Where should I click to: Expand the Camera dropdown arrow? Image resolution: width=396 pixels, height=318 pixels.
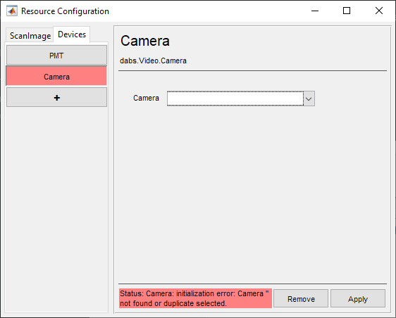[309, 98]
